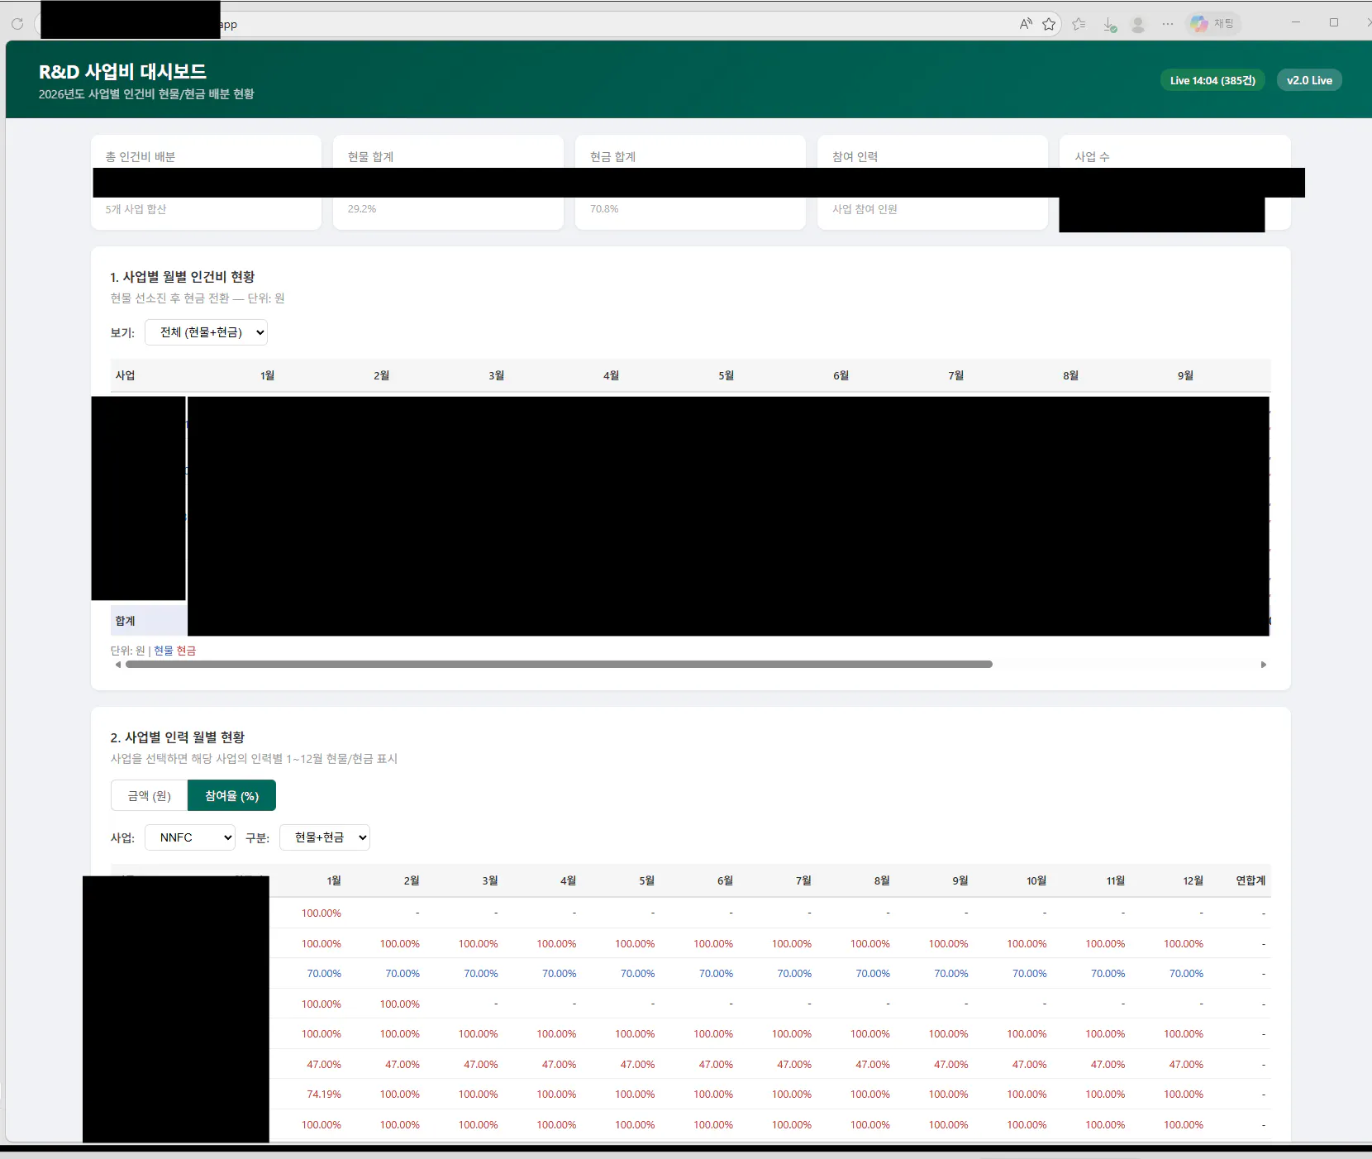The height and width of the screenshot is (1159, 1372).
Task: Click the 현물 legend label
Action: tap(164, 651)
